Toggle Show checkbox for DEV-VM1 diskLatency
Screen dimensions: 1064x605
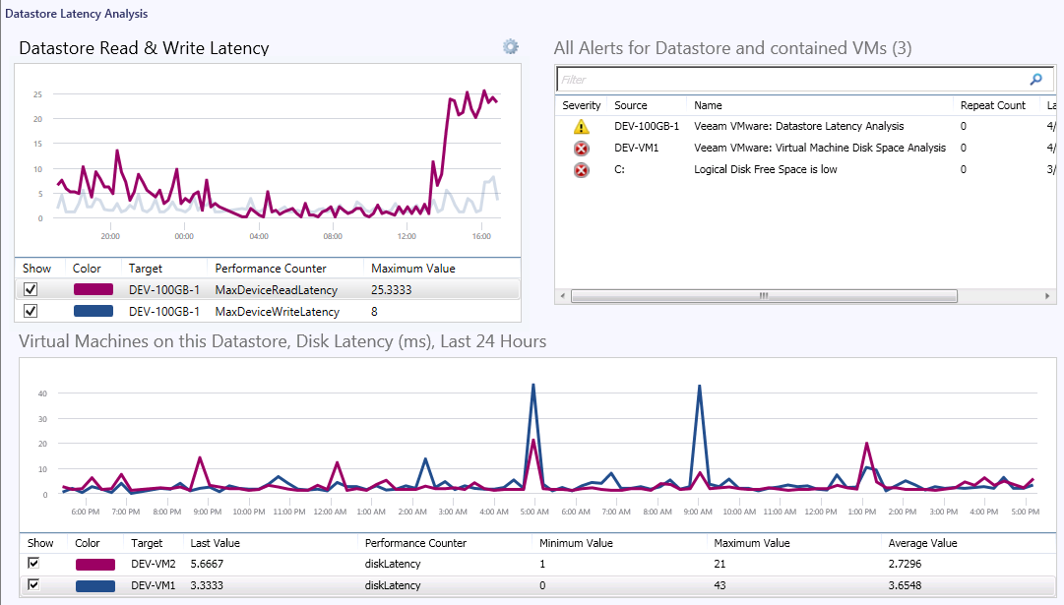pos(34,585)
